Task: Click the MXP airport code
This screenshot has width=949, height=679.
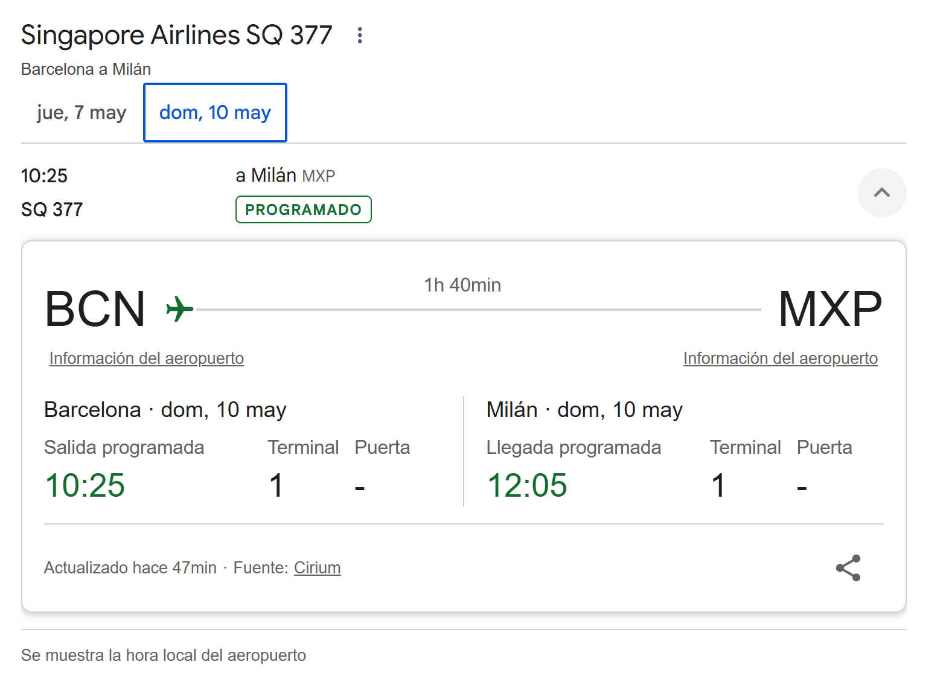Action: 830,309
